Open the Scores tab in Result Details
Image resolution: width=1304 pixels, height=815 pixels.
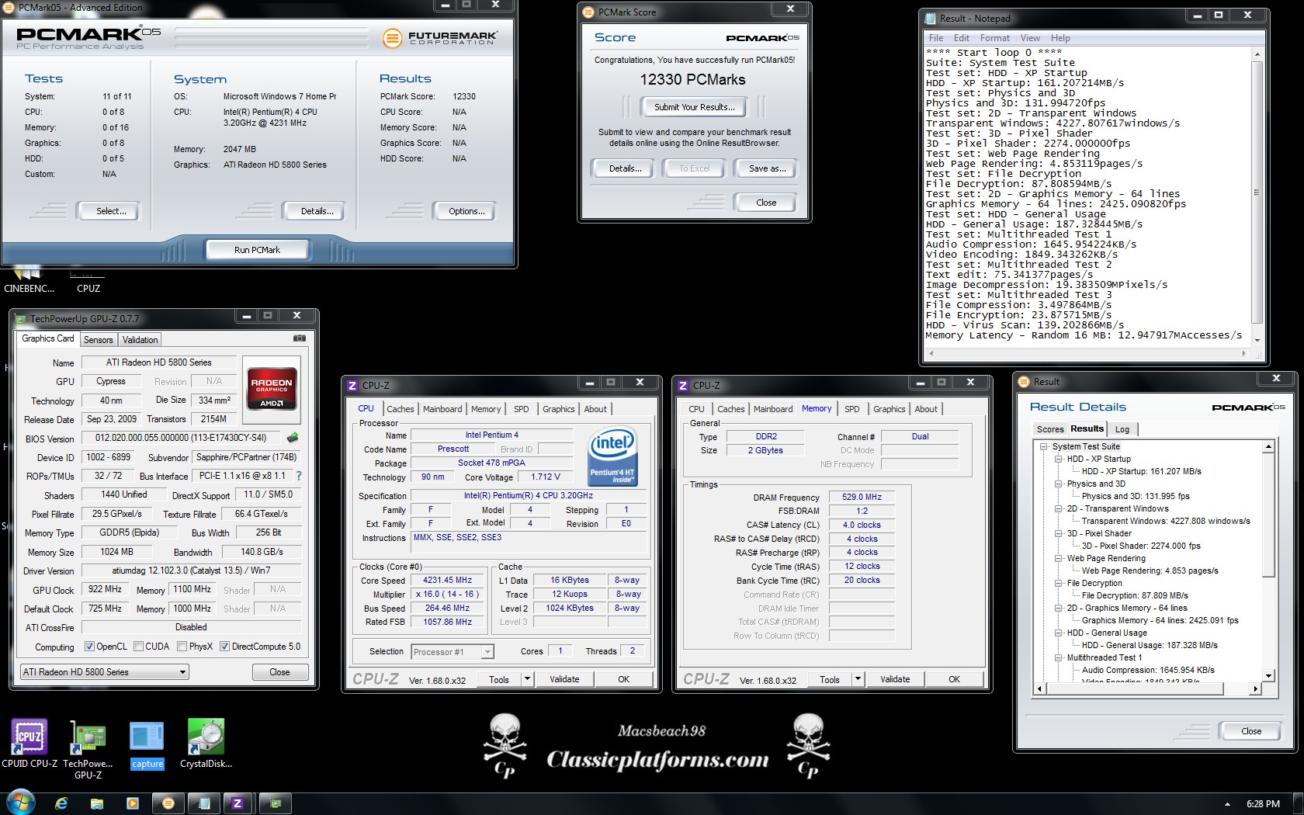(x=1049, y=429)
